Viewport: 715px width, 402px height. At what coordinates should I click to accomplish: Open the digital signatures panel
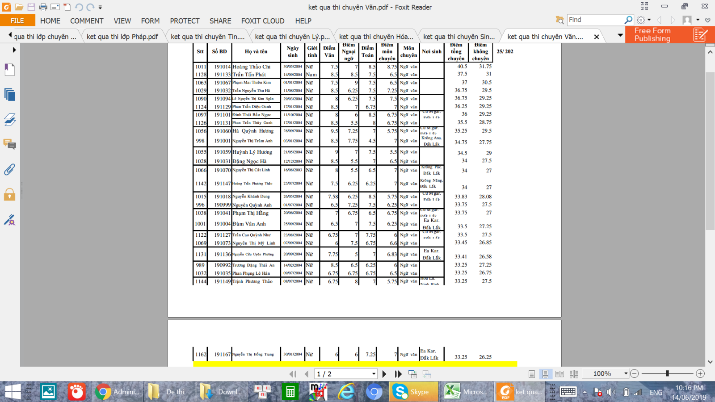pos(9,220)
